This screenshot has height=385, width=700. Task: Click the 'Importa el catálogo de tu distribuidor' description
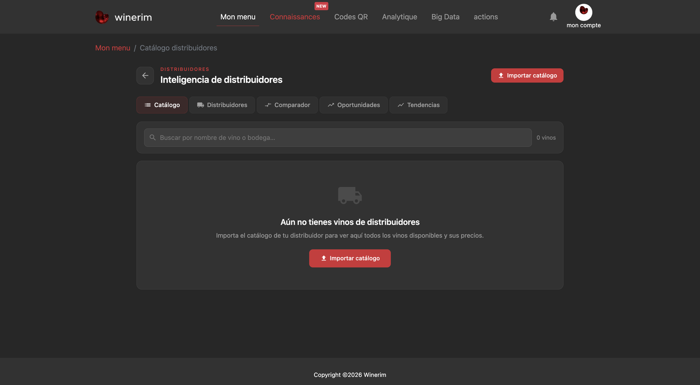tap(350, 235)
